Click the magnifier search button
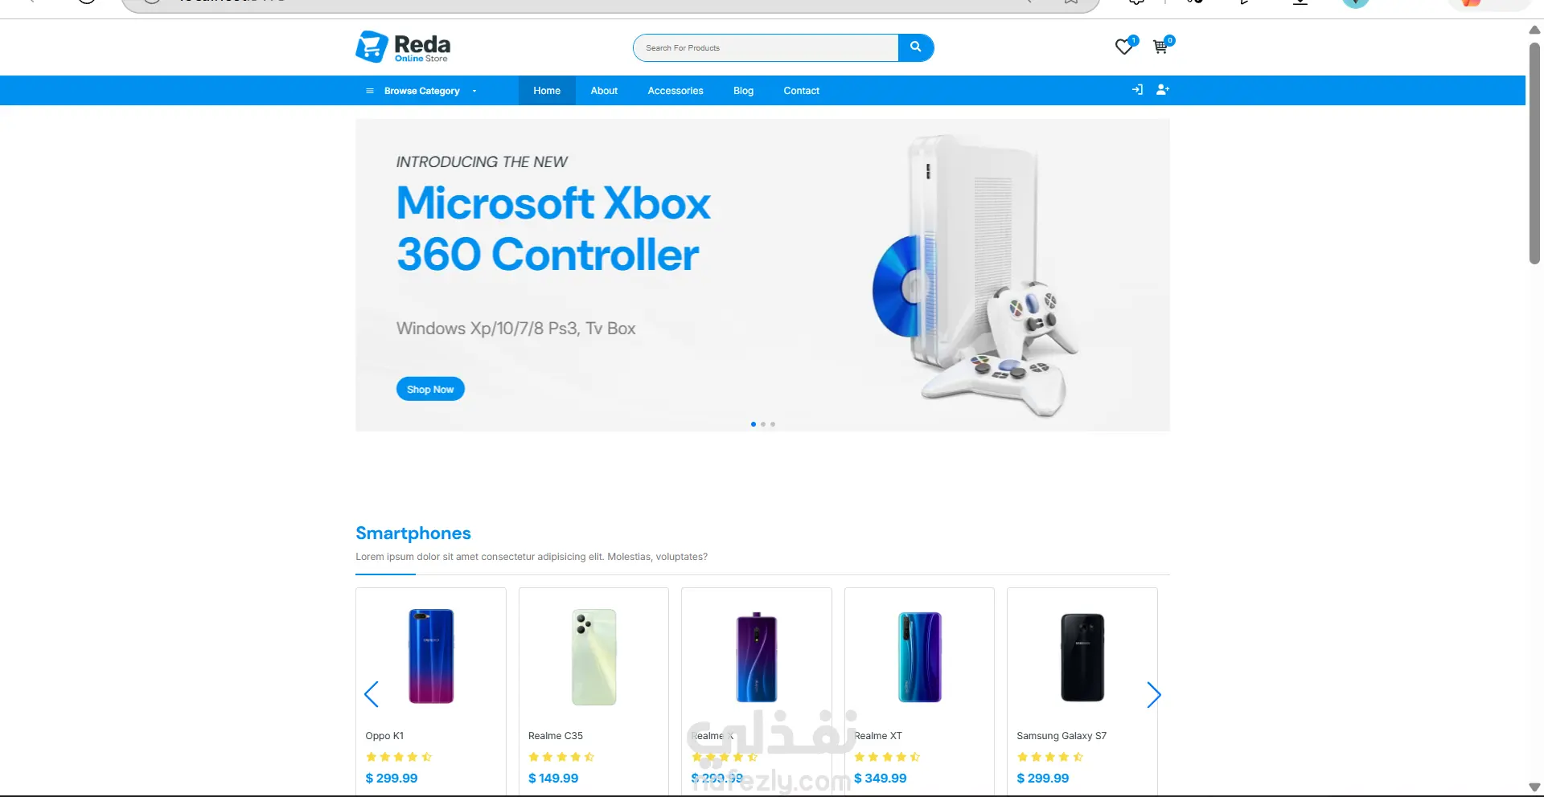The image size is (1544, 797). [915, 47]
